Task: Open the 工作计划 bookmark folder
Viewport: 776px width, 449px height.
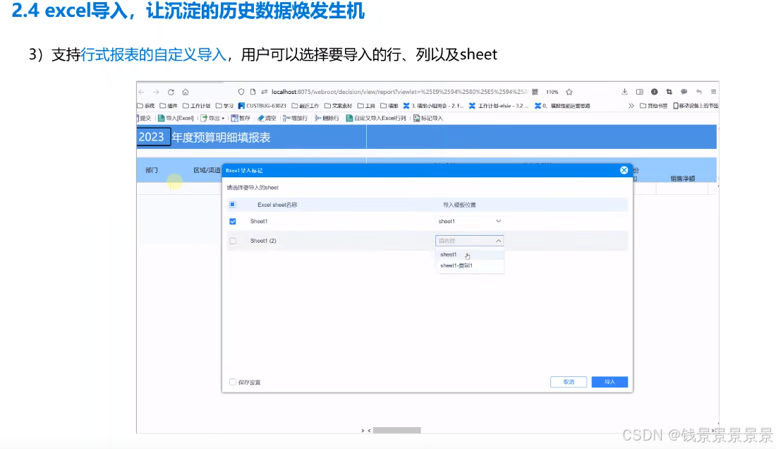Action: [197, 106]
